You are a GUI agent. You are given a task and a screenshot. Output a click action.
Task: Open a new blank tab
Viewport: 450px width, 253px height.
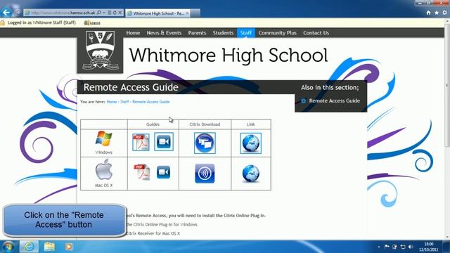coord(195,13)
